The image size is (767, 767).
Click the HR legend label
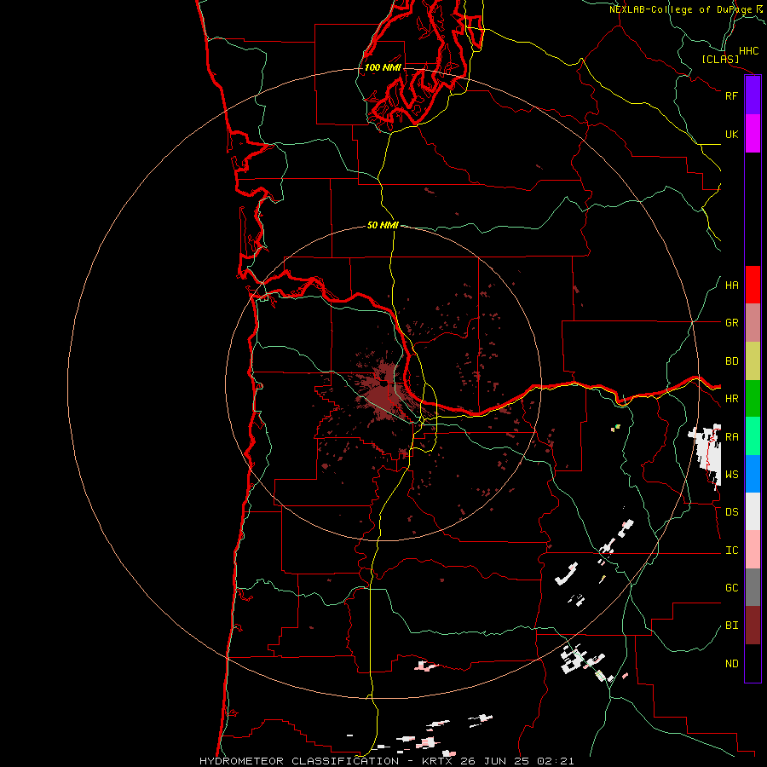click(x=731, y=399)
